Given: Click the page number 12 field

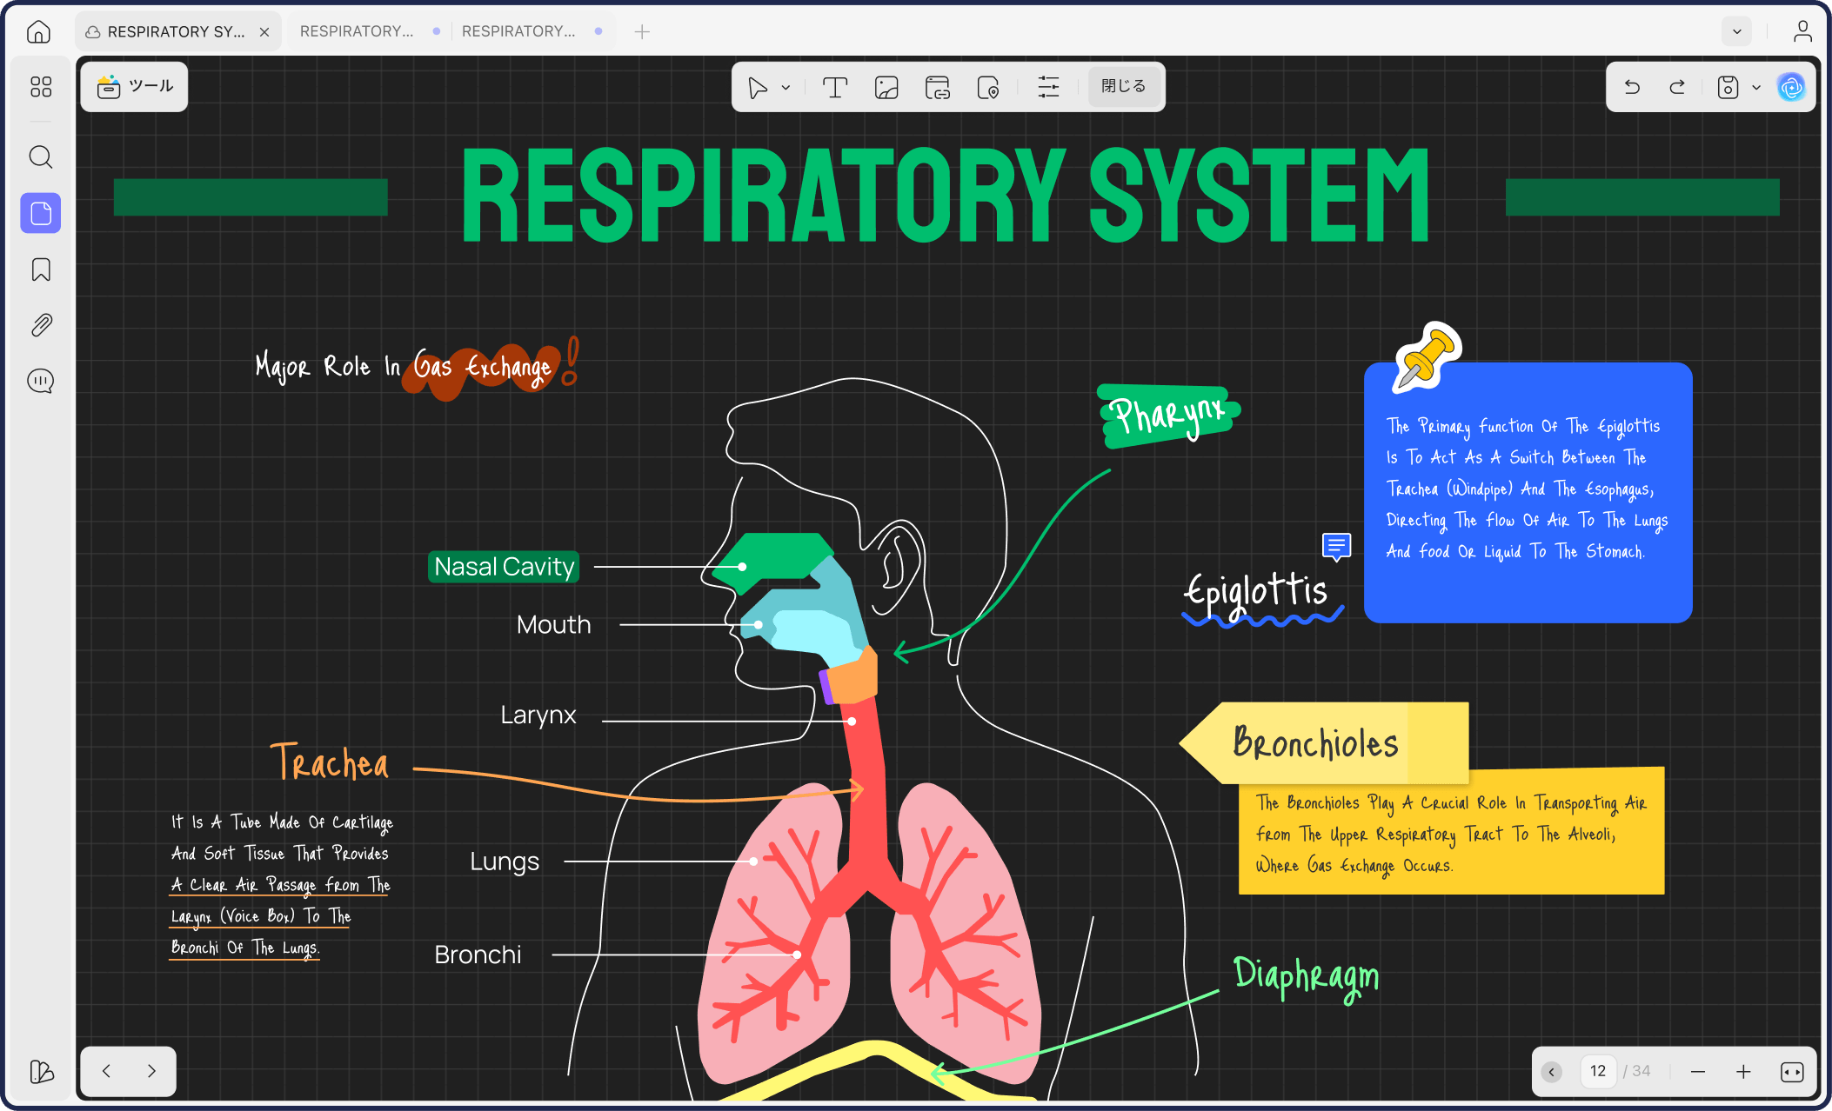Looking at the screenshot, I should 1598,1072.
